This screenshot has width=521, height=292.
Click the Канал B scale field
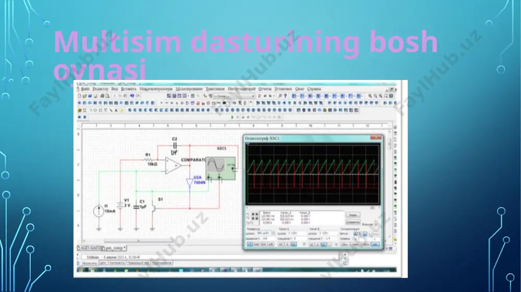point(328,233)
